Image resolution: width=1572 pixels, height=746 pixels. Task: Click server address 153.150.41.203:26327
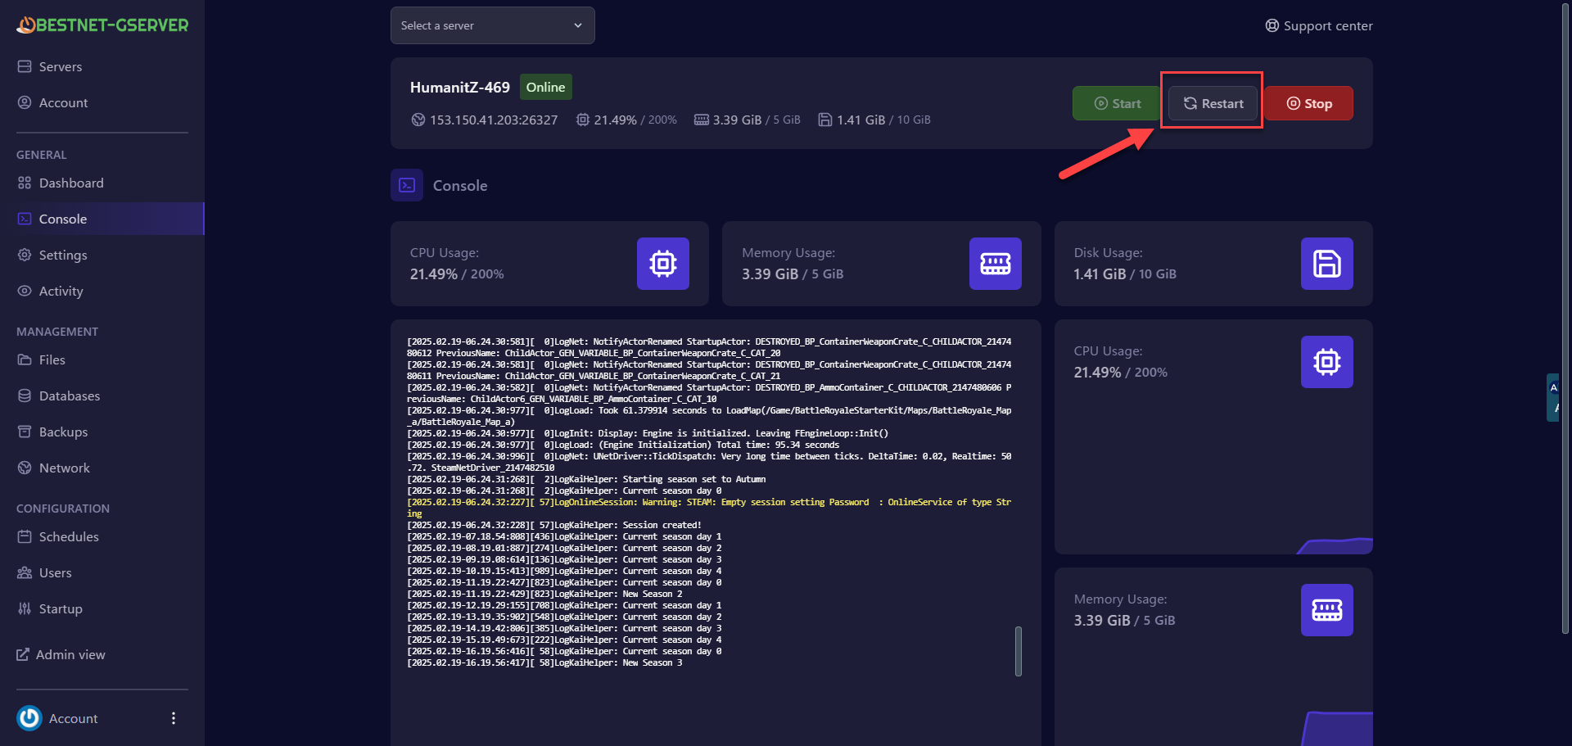coord(494,120)
